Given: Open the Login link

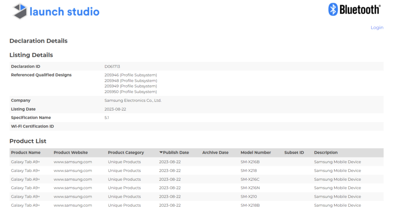Looking at the screenshot, I should pyautogui.click(x=377, y=27).
